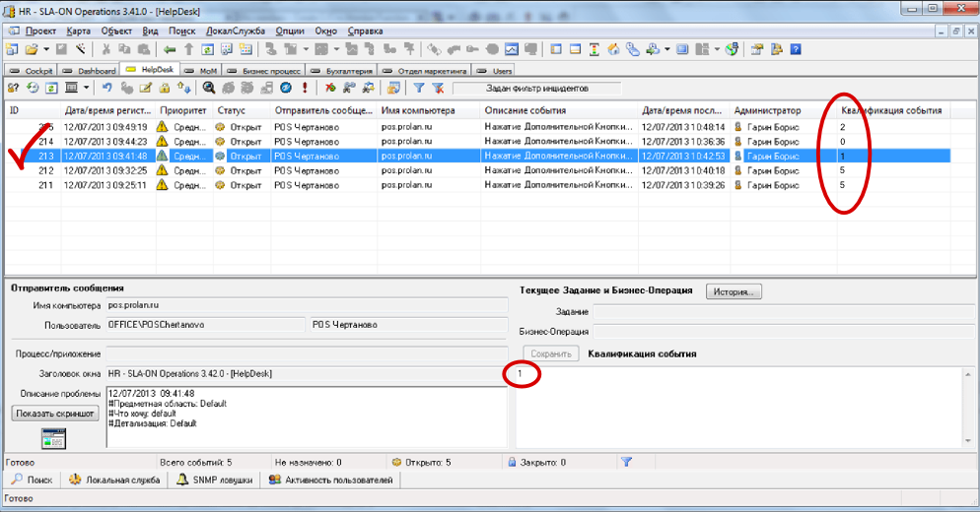980x512 pixels.
Task: Click the gray up arrow icon
Action: tap(188, 49)
